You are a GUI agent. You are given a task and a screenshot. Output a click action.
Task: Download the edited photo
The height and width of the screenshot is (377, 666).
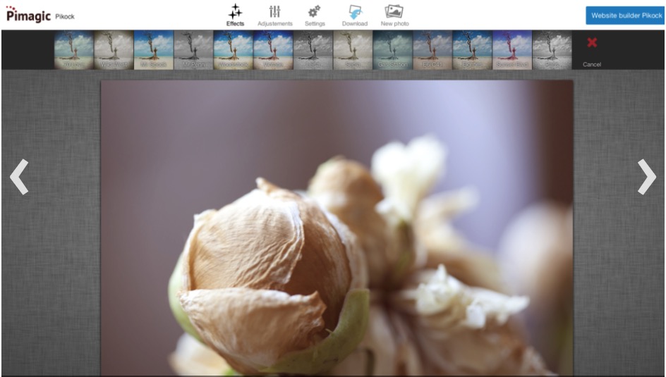354,15
